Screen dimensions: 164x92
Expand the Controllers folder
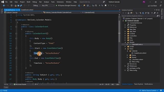(x=125, y=36)
